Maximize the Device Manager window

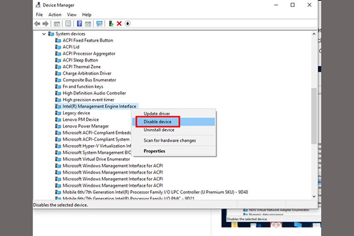pyautogui.click(x=293, y=5)
